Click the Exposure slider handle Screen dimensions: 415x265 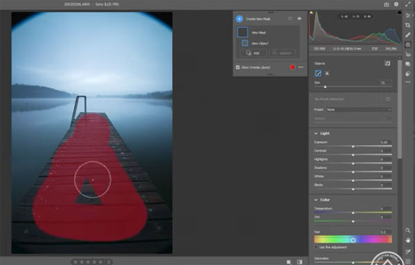click(353, 147)
